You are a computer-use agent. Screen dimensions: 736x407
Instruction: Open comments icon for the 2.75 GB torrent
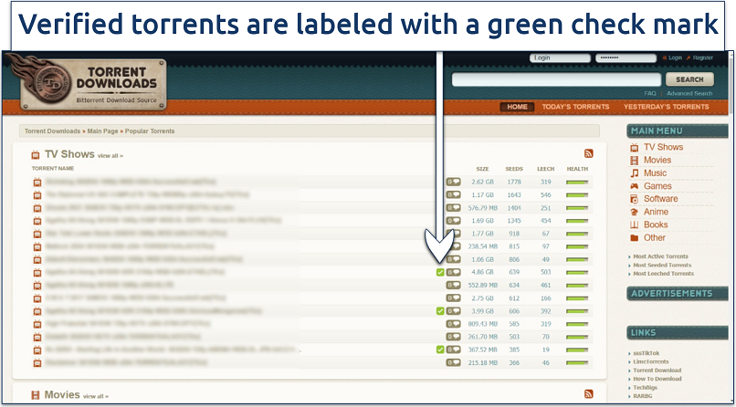pos(454,297)
